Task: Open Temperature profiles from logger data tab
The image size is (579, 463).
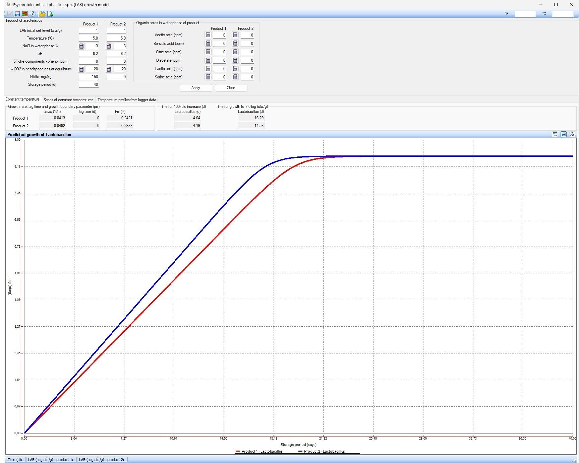Action: coord(127,100)
